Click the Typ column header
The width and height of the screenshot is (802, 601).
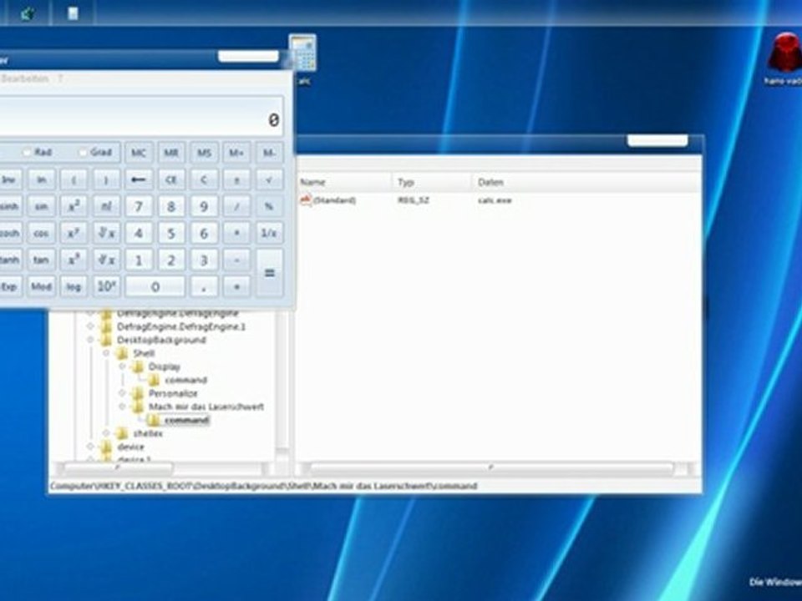432,182
